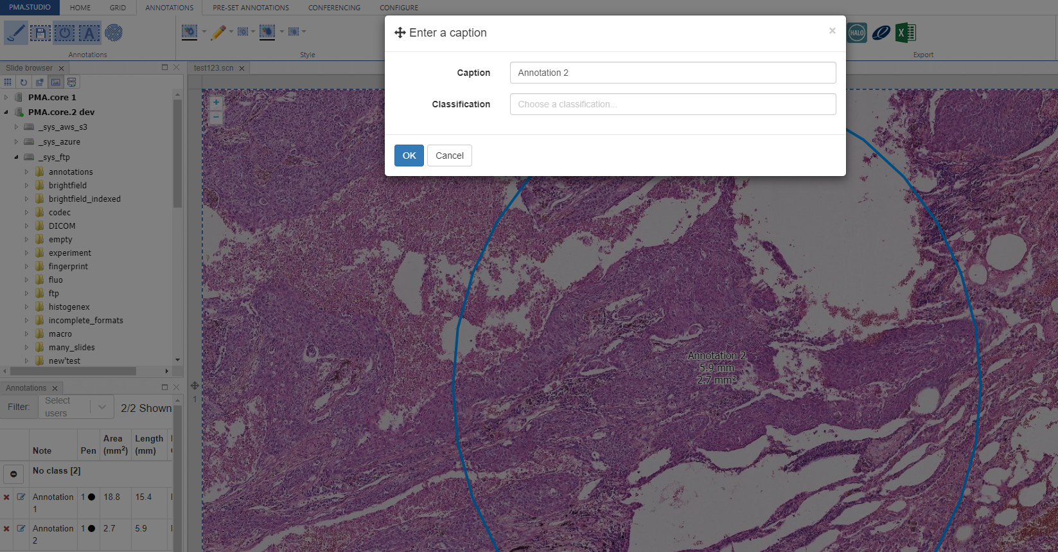The image size is (1058, 552).
Task: Confirm caption with the OK button
Action: (x=409, y=156)
